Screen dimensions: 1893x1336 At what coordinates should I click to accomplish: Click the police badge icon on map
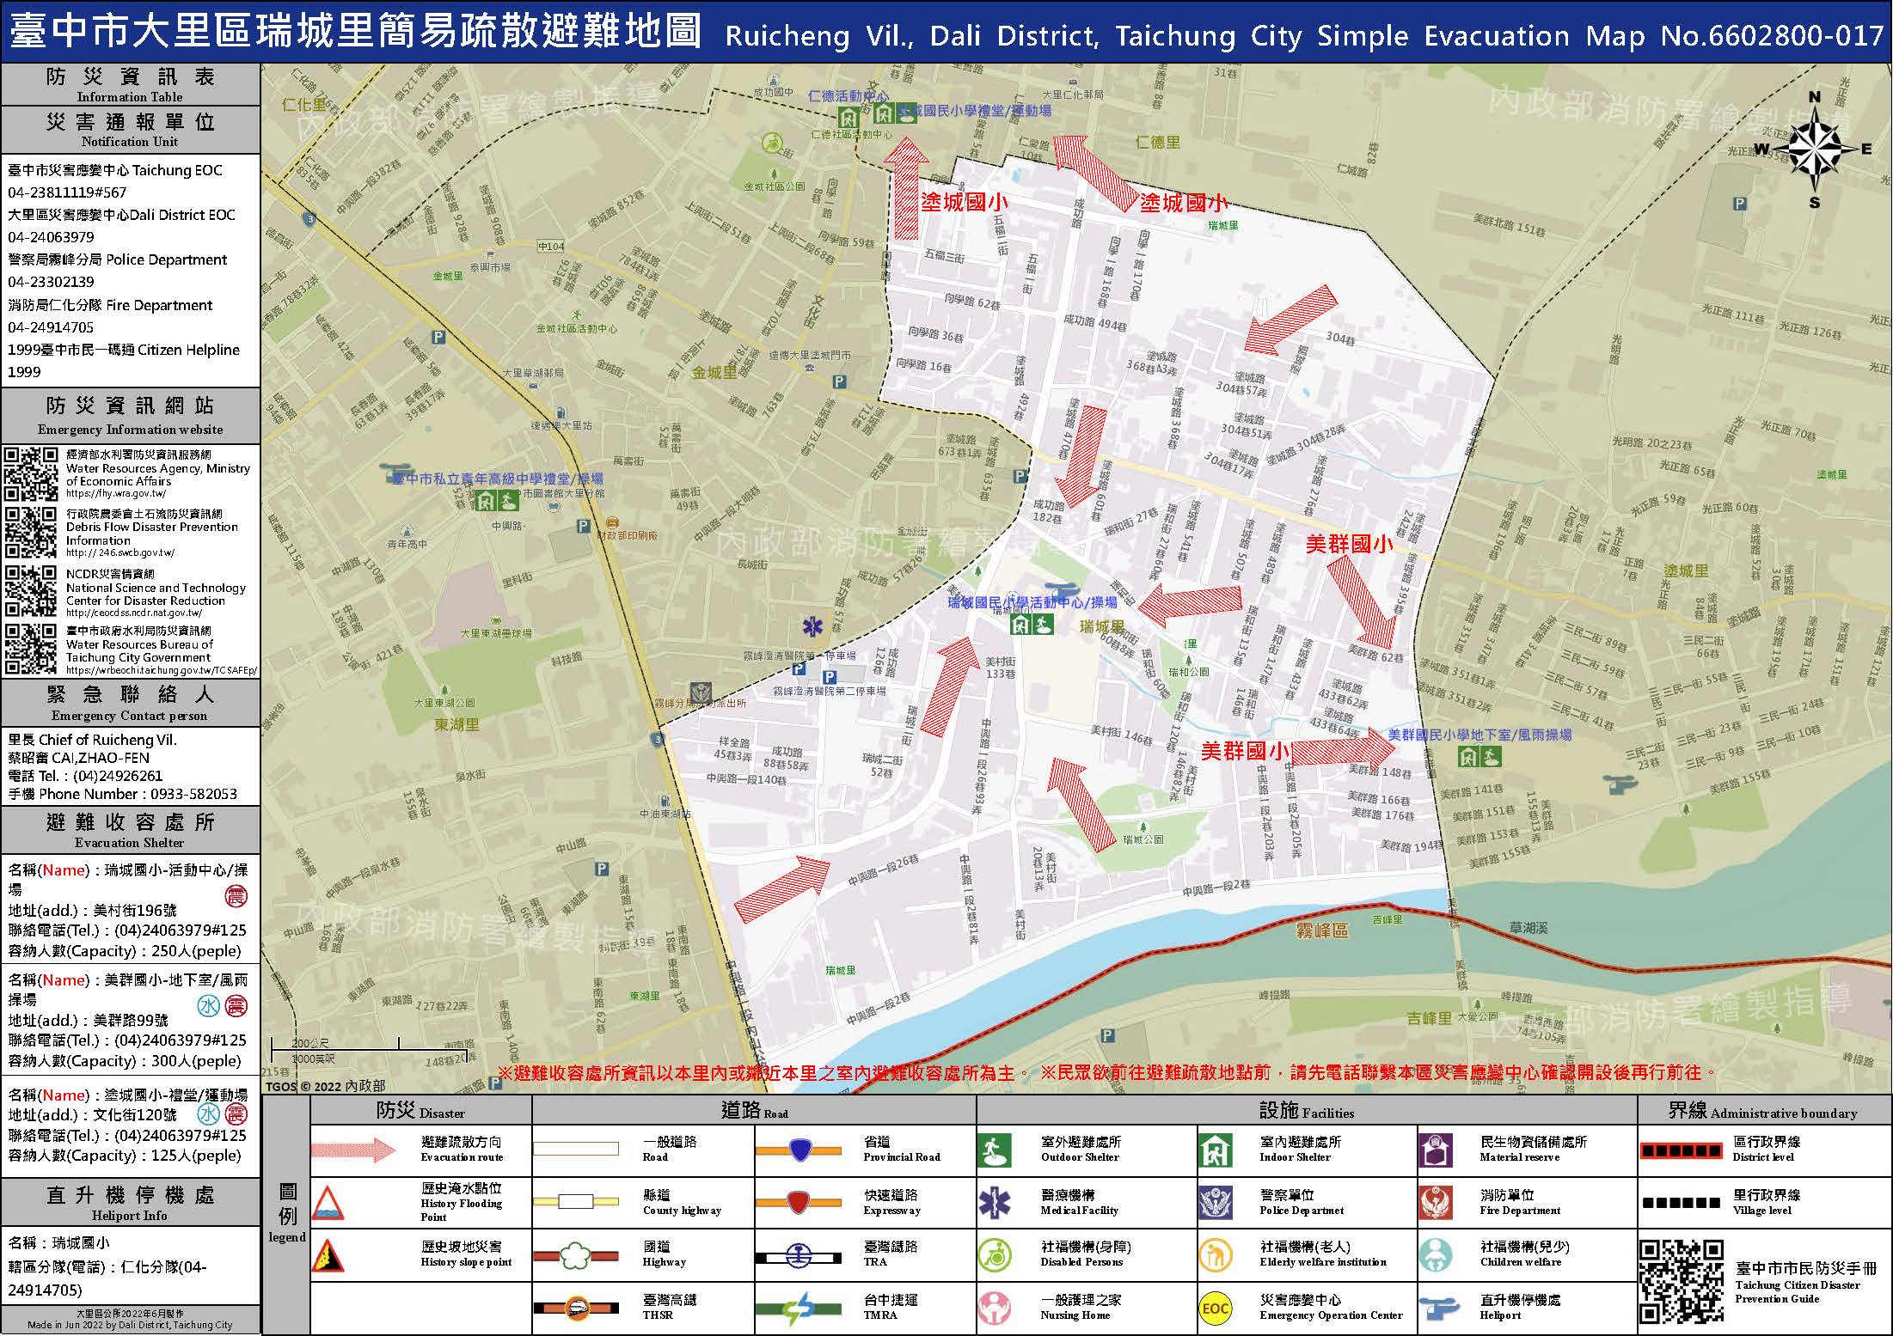[x=701, y=693]
